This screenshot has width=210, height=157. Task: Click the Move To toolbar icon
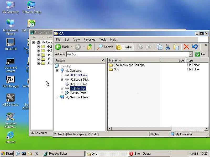click(140, 47)
